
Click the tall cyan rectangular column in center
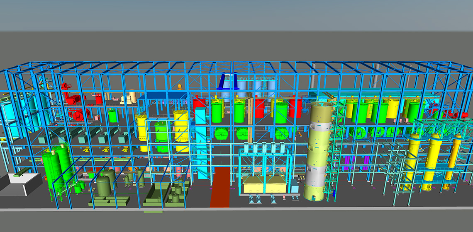(x=201, y=141)
